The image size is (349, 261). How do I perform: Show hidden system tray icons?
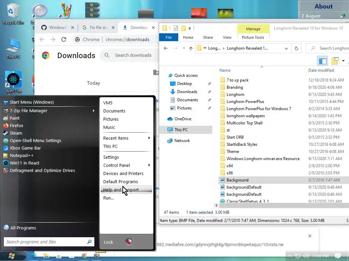290,256
